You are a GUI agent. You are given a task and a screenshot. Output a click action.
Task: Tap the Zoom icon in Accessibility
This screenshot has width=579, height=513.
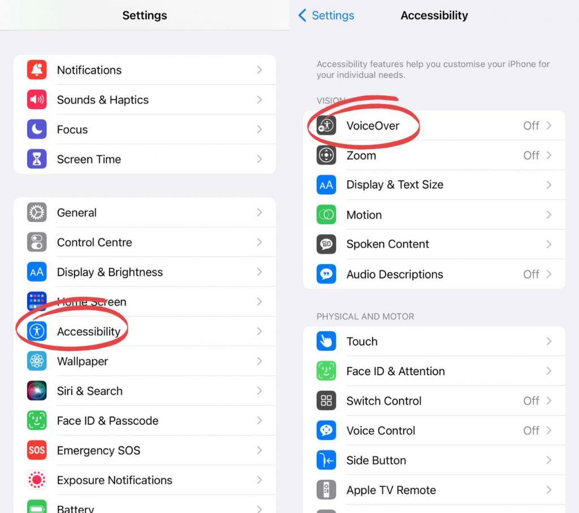[326, 155]
